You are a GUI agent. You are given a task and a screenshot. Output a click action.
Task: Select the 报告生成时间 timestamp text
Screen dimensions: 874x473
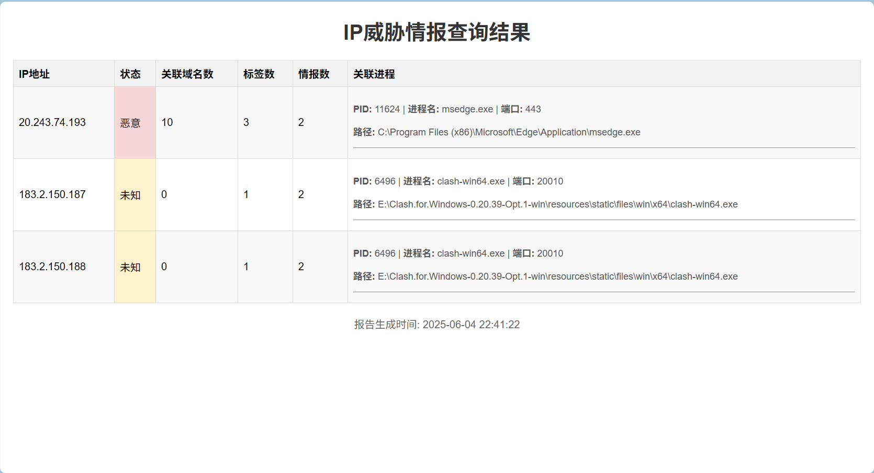point(436,325)
